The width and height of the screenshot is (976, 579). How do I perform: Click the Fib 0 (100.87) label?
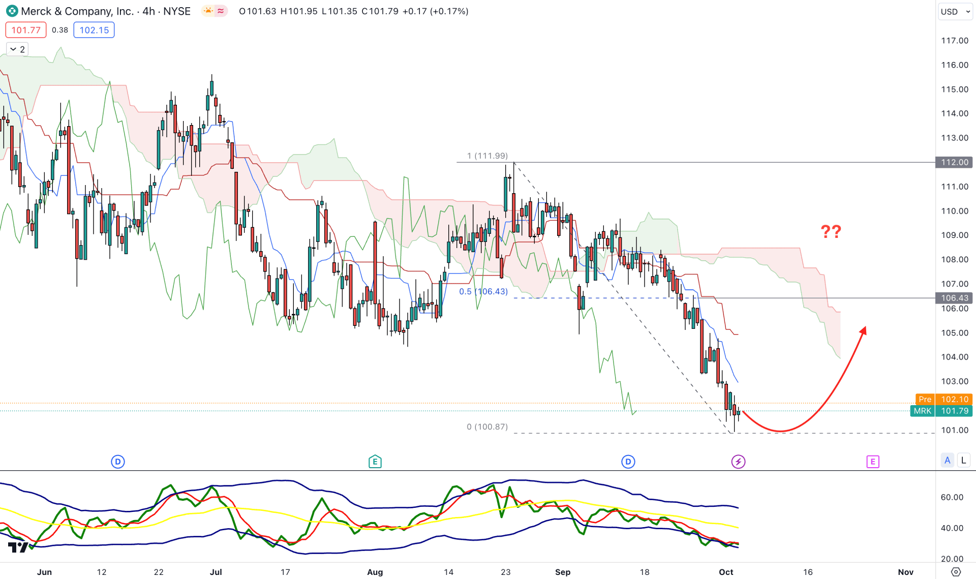tap(487, 426)
